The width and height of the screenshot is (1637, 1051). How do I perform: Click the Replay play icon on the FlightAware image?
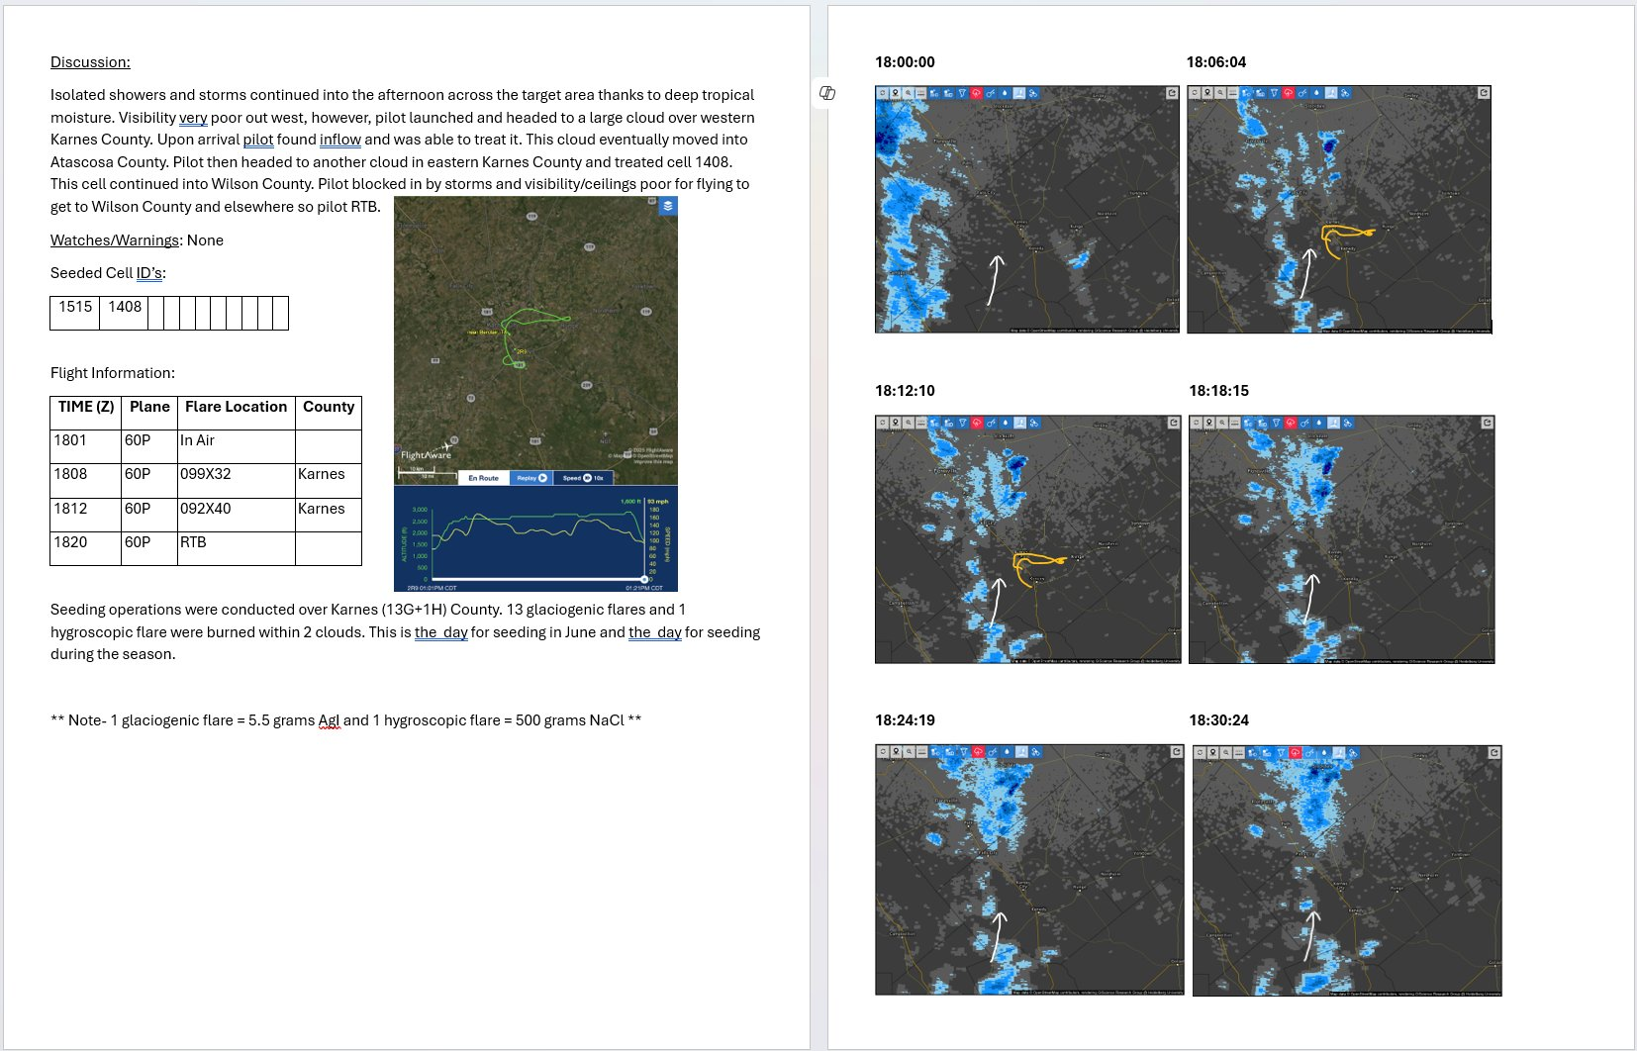542,478
